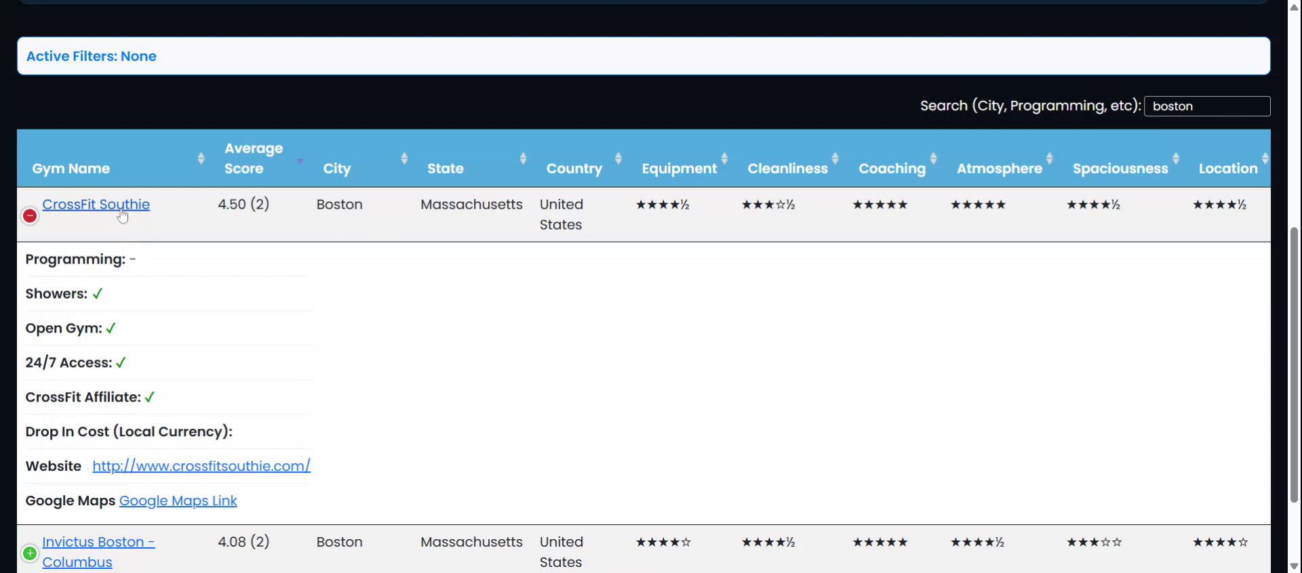Click Invictus Boston's Cleanliness star rating

point(768,542)
